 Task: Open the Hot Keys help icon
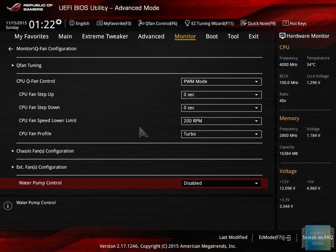tap(285, 23)
